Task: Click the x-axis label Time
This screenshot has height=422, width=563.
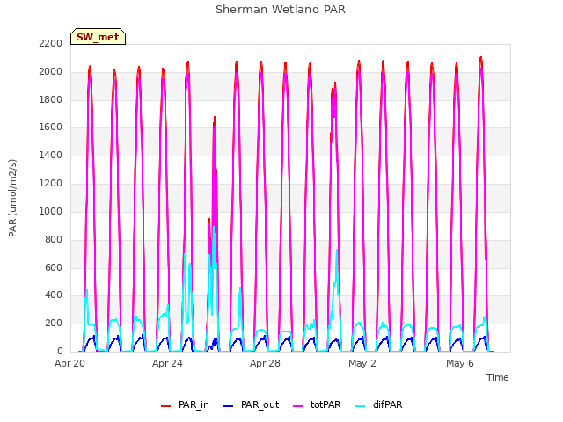Action: click(498, 377)
